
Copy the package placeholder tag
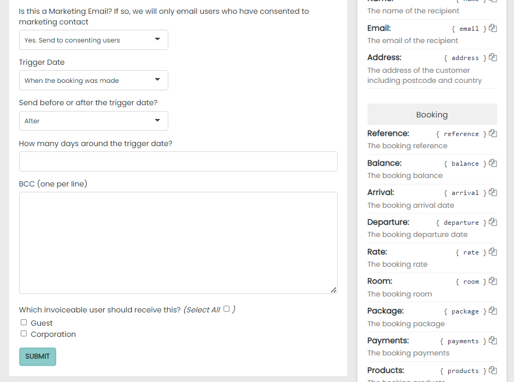point(493,311)
